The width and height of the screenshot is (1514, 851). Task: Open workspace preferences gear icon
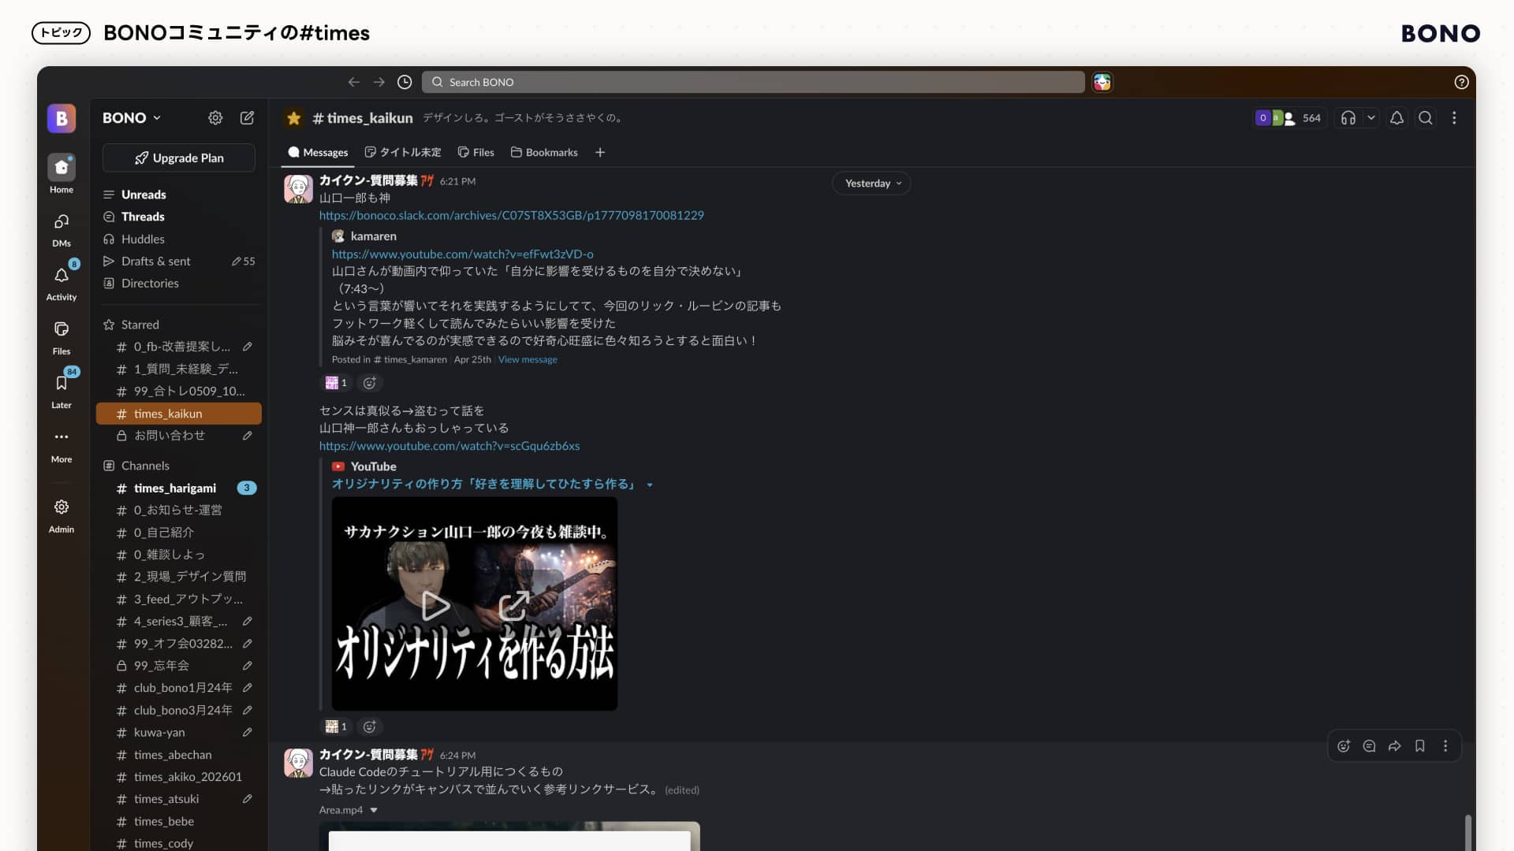[215, 117]
